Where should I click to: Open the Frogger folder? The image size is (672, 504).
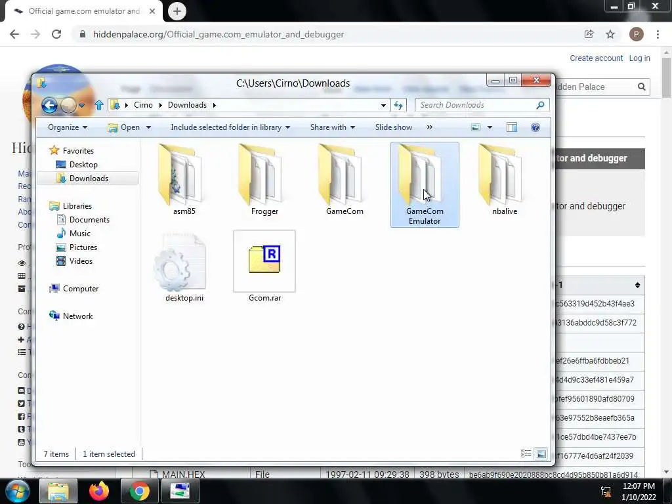264,179
